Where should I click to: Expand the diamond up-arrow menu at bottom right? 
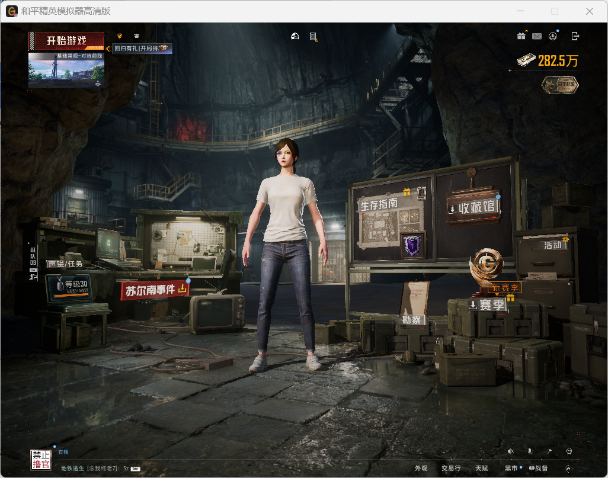(x=568, y=469)
